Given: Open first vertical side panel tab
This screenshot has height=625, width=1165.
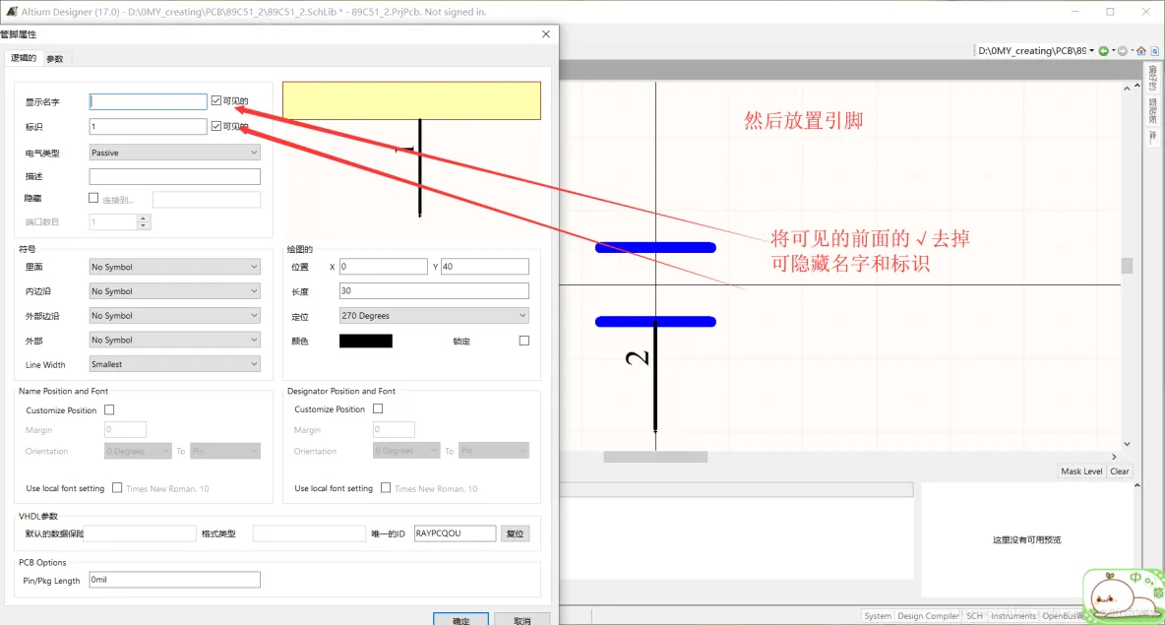Looking at the screenshot, I should [1153, 78].
